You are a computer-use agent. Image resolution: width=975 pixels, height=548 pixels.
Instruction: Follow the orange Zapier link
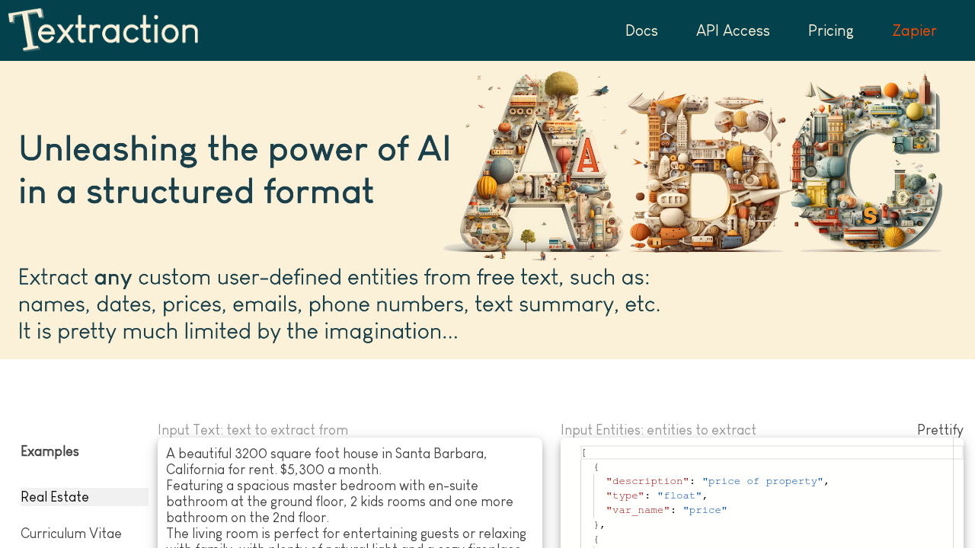click(914, 31)
